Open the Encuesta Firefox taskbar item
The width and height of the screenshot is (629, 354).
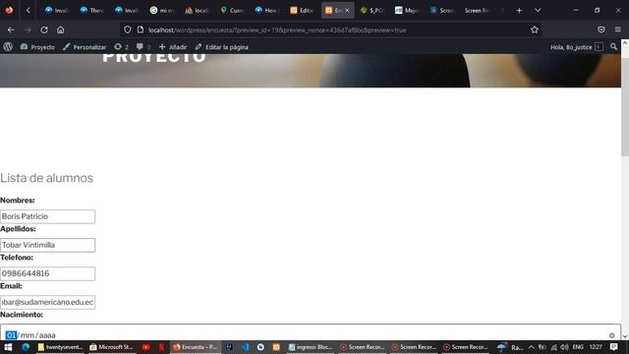click(196, 347)
